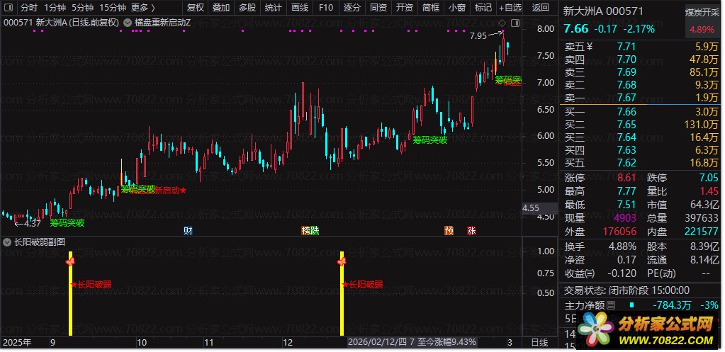Click the 买五 price 7.62
This screenshot has width=725, height=352.
click(x=626, y=163)
